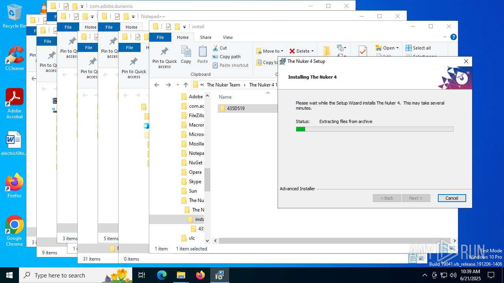Switch to details view icon in status bar

pos(444,248)
